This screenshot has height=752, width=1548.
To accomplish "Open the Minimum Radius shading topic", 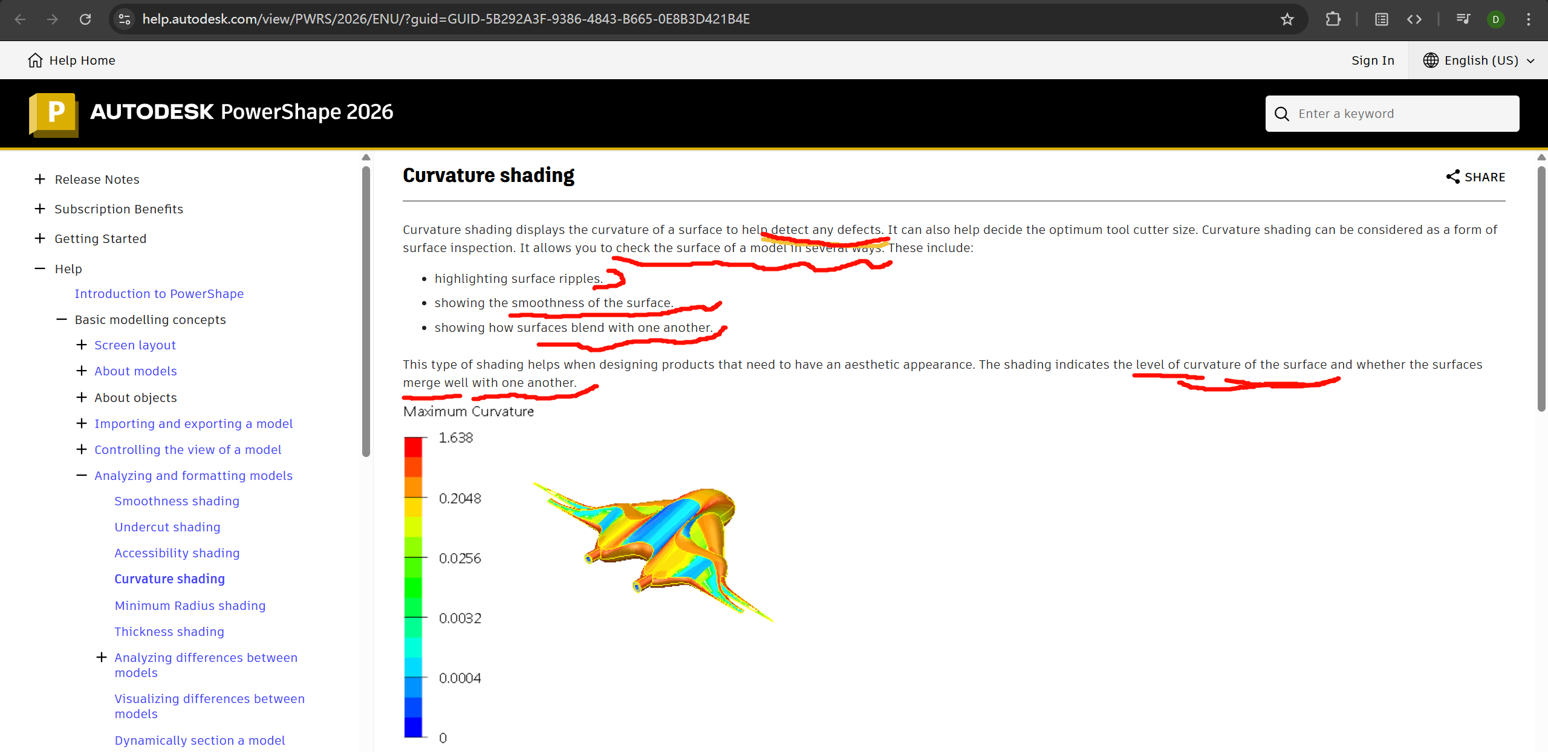I will tap(190, 606).
